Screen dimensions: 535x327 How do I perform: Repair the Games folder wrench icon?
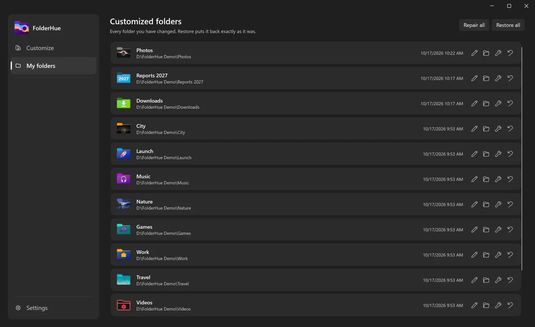pos(498,230)
